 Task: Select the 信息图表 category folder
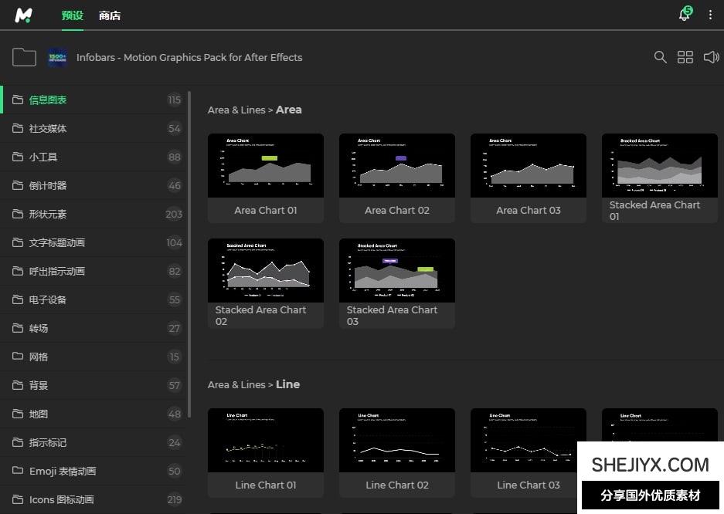[x=48, y=100]
